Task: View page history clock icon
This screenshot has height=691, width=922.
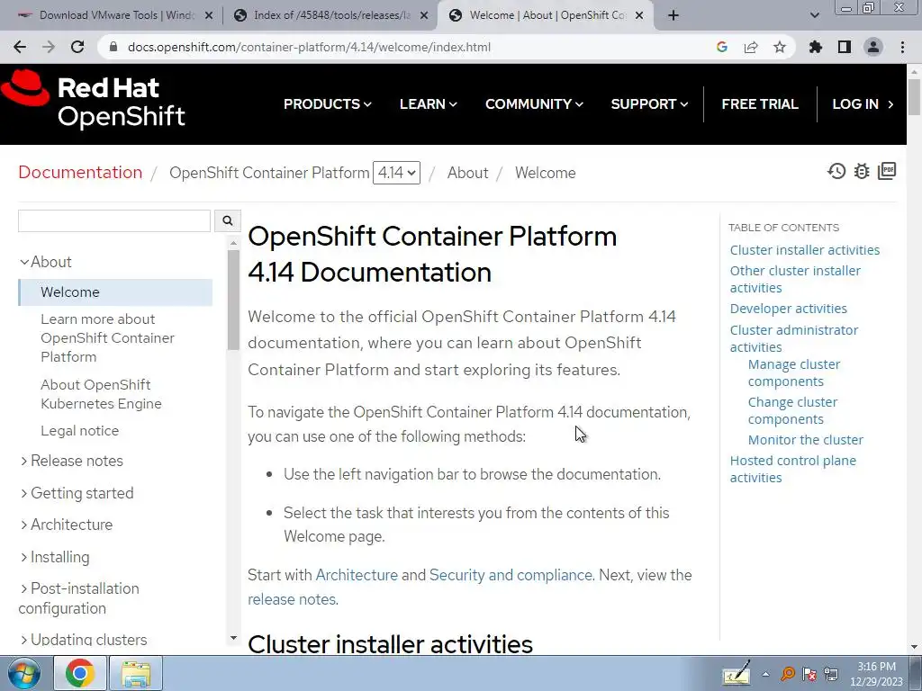Action: (836, 171)
